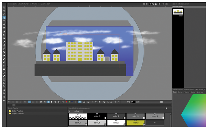The height and width of the screenshot is (129, 208).
Task: Select the highlighted background color button
Action: pyautogui.click(x=29, y=102)
